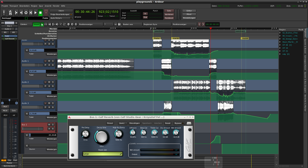Jump to session start transport button

pos(16,13)
